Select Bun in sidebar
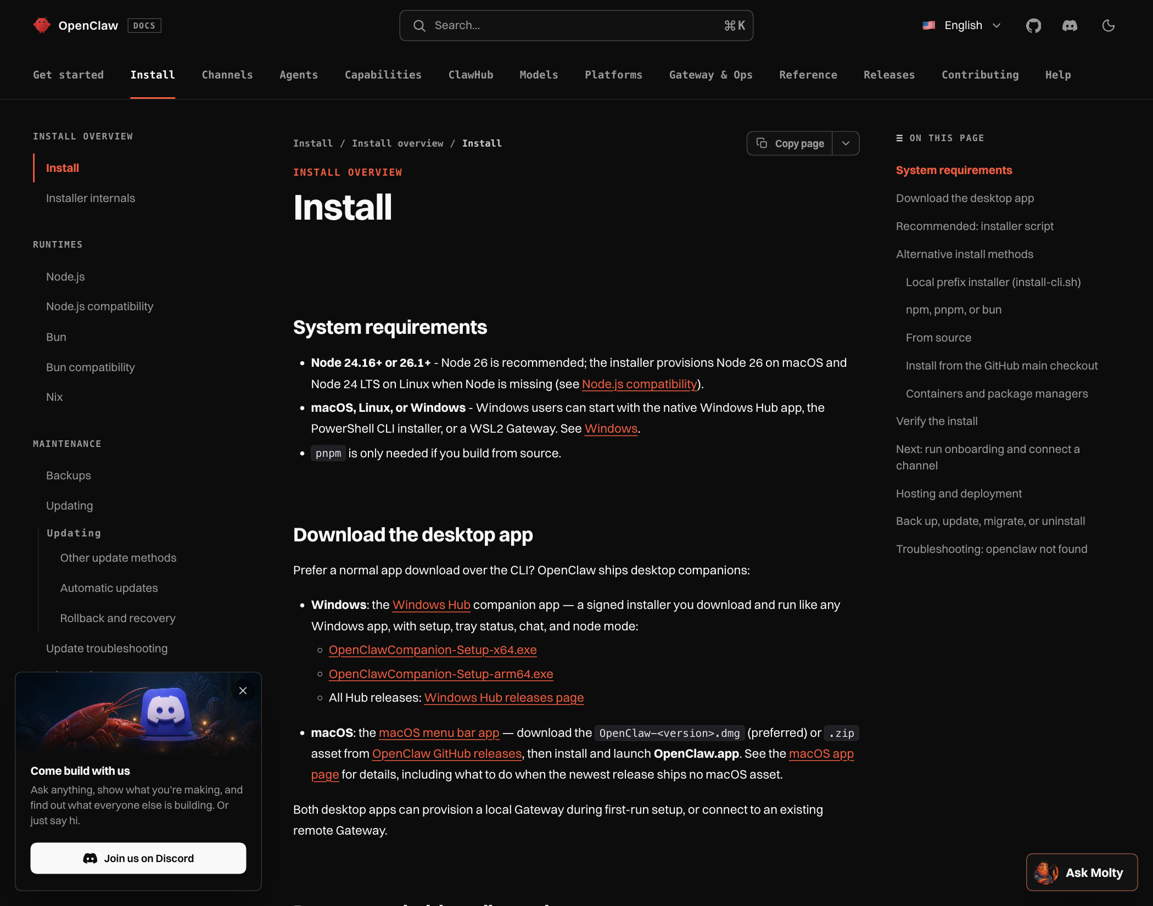 pos(56,337)
